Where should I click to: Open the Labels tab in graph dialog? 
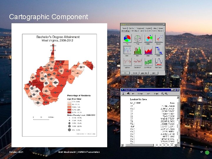[155, 28]
